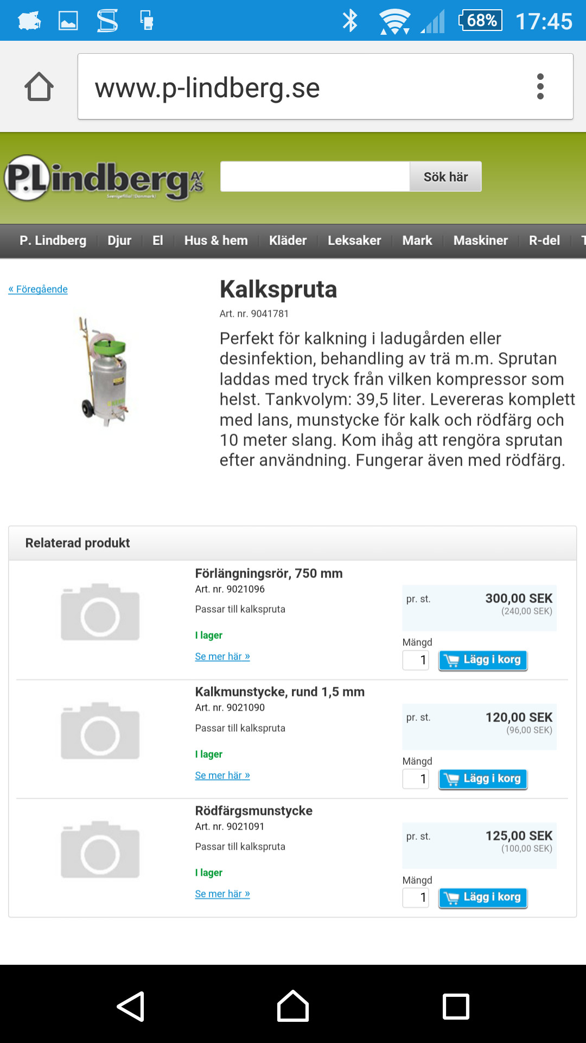
Task: Open Android recent apps square button
Action: tap(456, 1007)
